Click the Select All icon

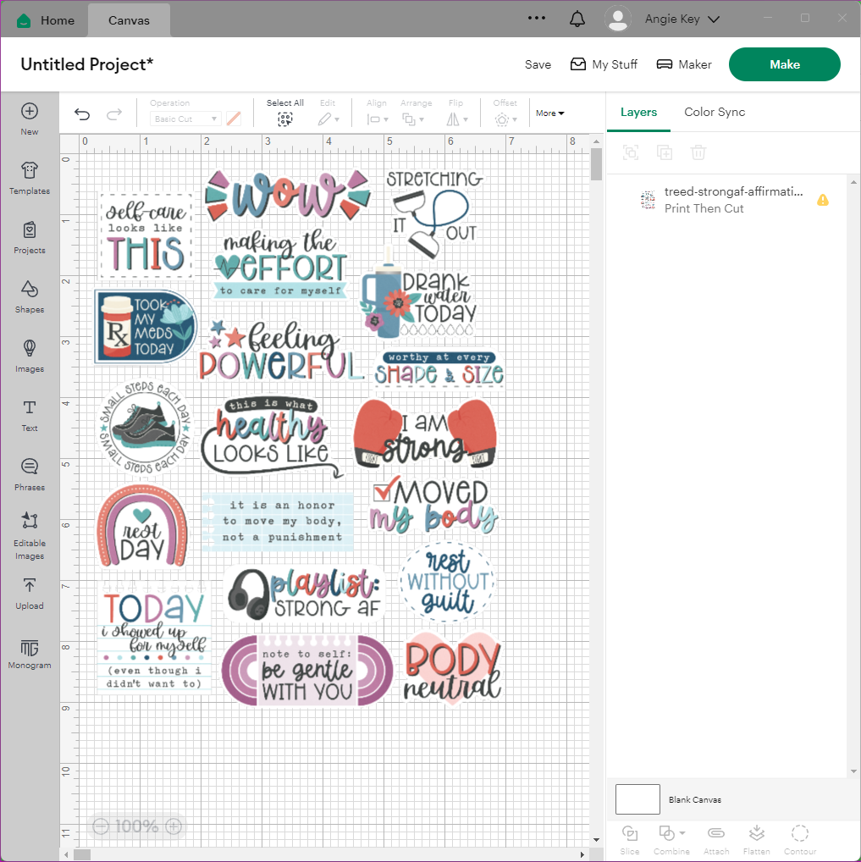tap(284, 119)
